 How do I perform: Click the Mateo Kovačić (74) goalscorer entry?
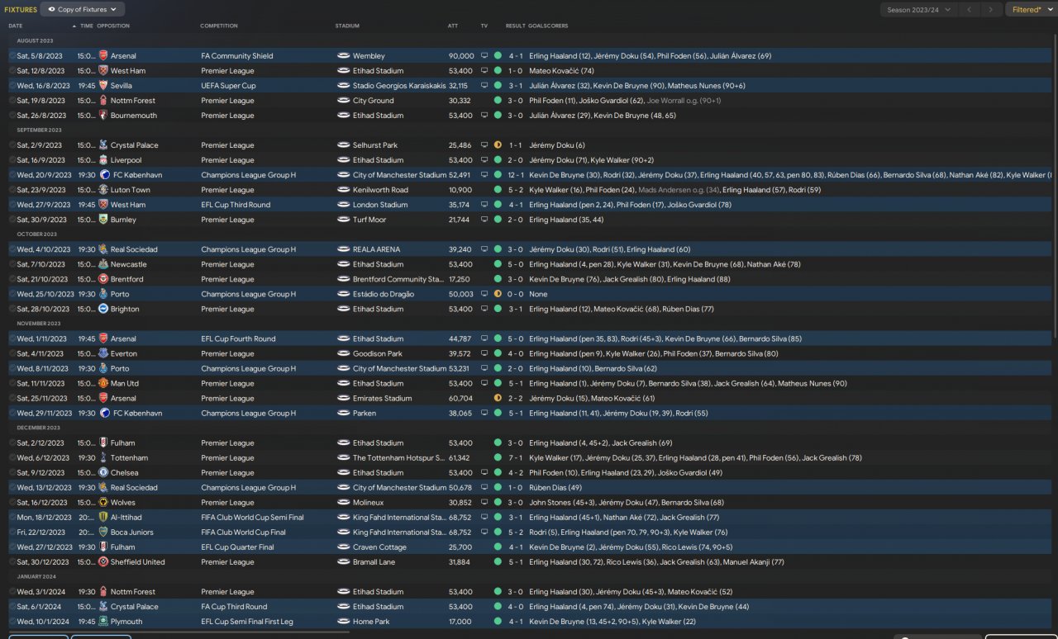[561, 71]
